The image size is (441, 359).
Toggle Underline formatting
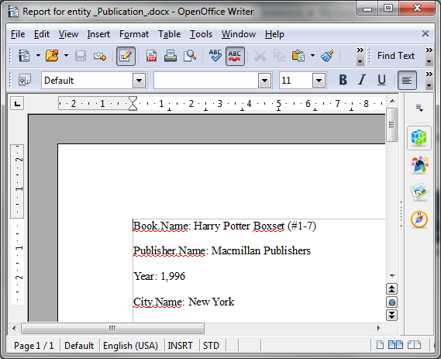coord(381,80)
